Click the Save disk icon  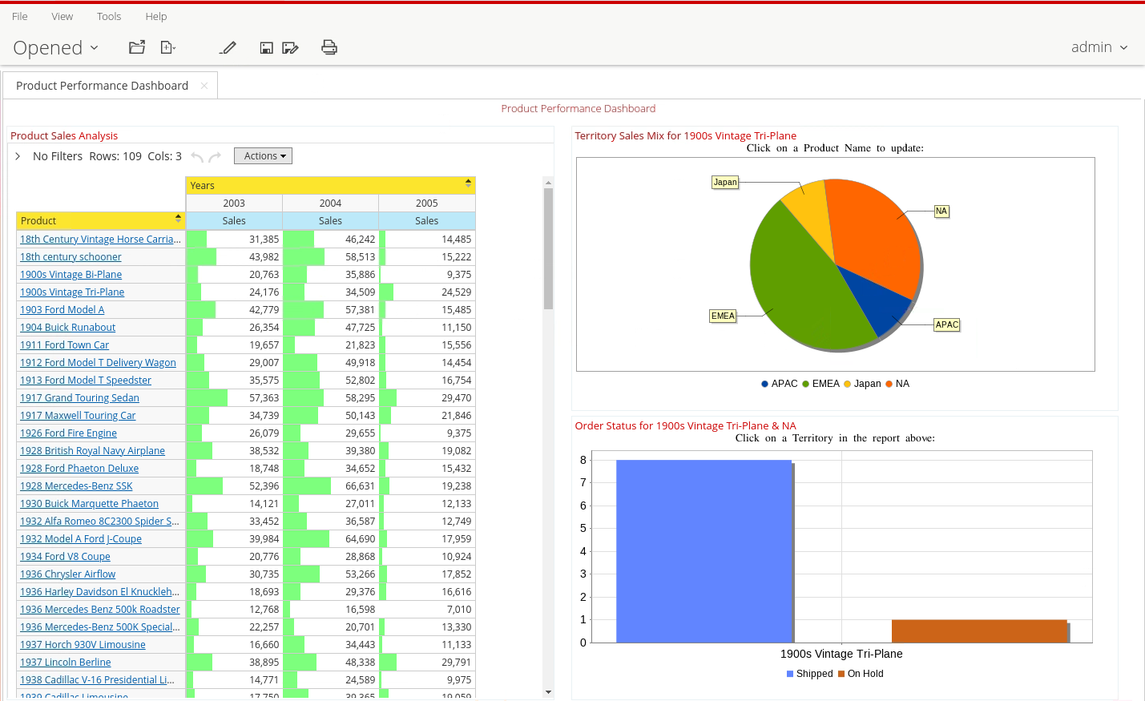click(x=267, y=48)
